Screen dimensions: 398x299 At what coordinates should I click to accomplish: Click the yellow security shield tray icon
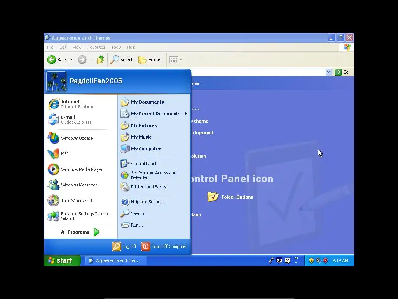311,260
